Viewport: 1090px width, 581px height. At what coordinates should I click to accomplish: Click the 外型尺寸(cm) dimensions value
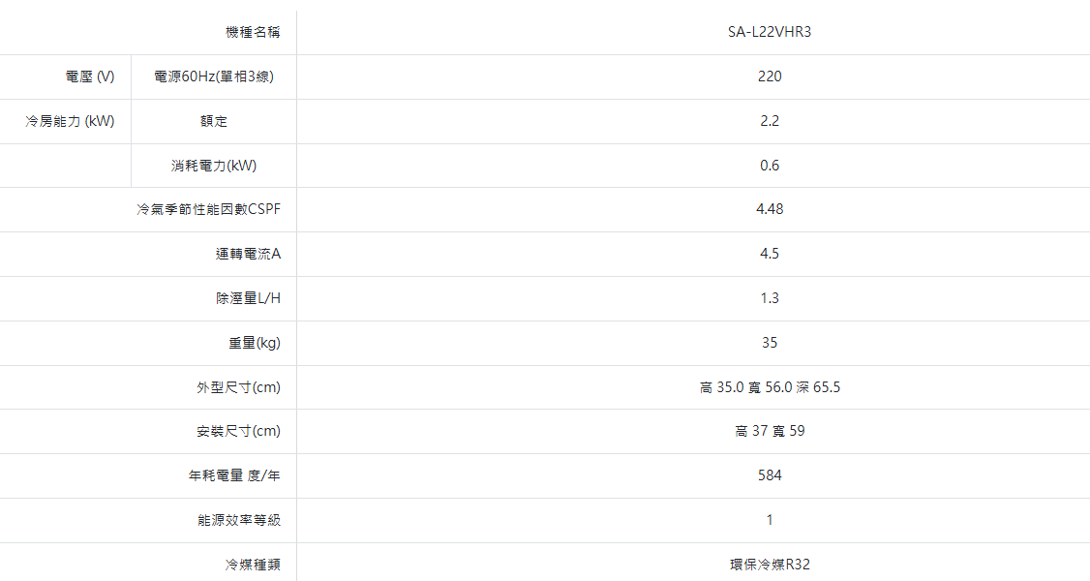pyautogui.click(x=770, y=387)
